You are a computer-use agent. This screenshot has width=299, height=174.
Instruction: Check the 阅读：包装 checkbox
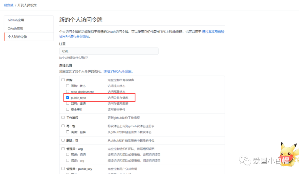[68, 132]
